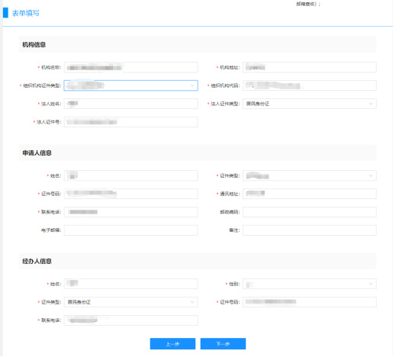Expand the 法人证件类型 dropdown

[x=309, y=104]
